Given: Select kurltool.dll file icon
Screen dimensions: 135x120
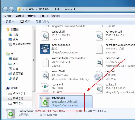Looking at the screenshot, I should pos(45,36).
